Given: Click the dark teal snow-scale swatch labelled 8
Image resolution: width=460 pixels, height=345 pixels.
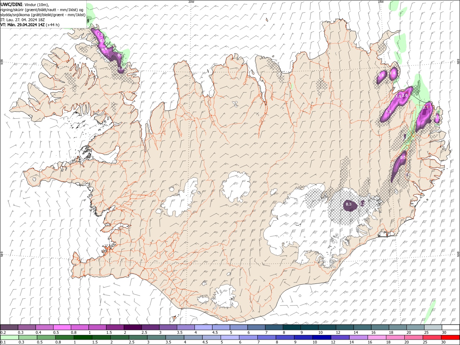Looking at the screenshot, I should tap(292, 327).
